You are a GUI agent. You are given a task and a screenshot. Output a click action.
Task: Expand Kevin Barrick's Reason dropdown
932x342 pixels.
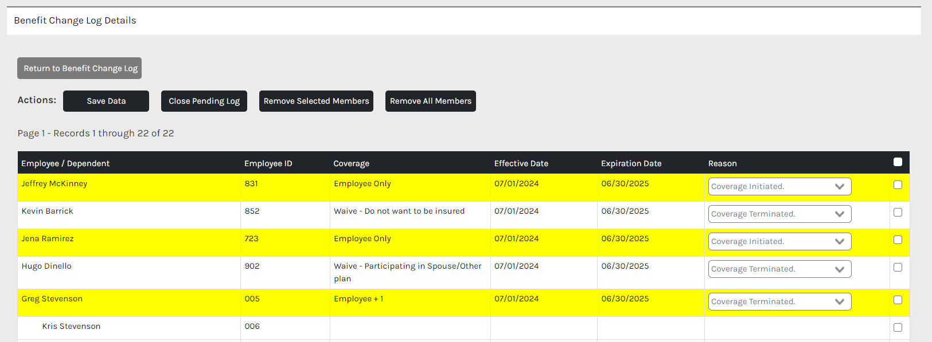point(779,214)
